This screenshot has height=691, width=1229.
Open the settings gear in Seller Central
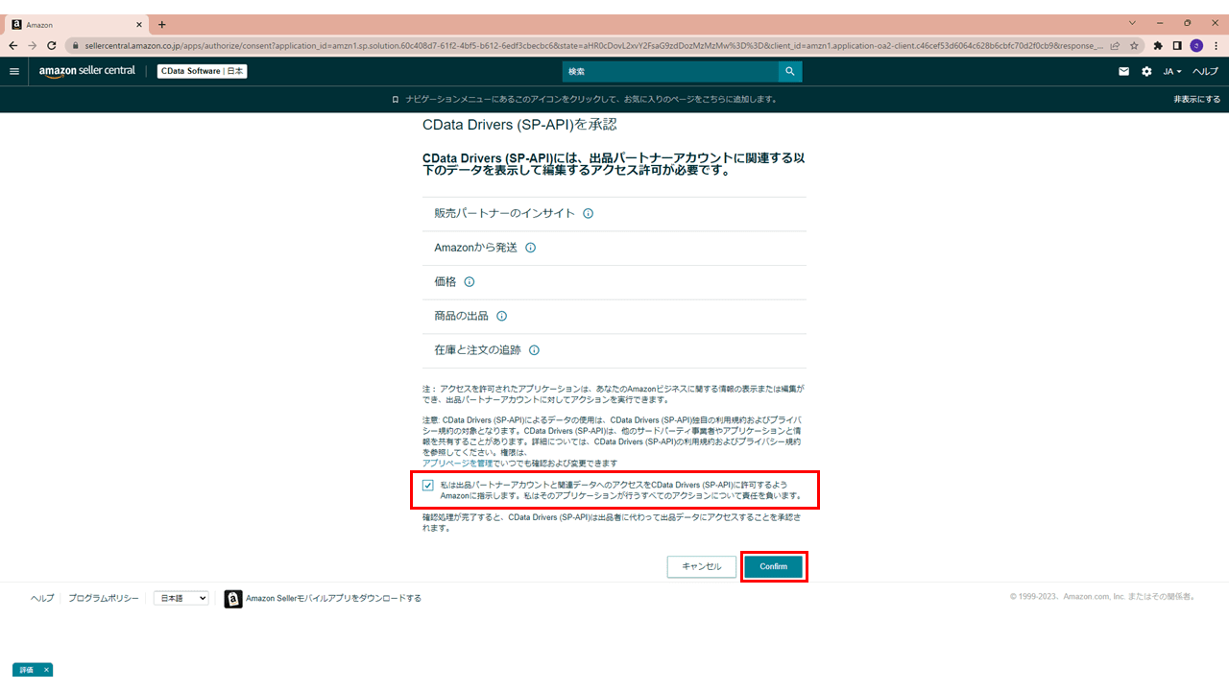pyautogui.click(x=1146, y=71)
